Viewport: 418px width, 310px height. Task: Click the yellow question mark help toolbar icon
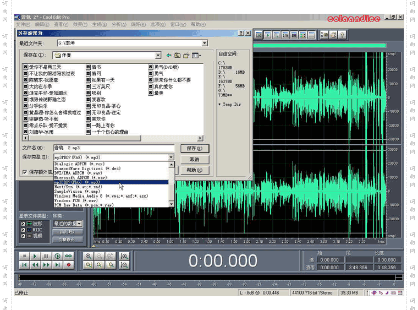pos(342,35)
